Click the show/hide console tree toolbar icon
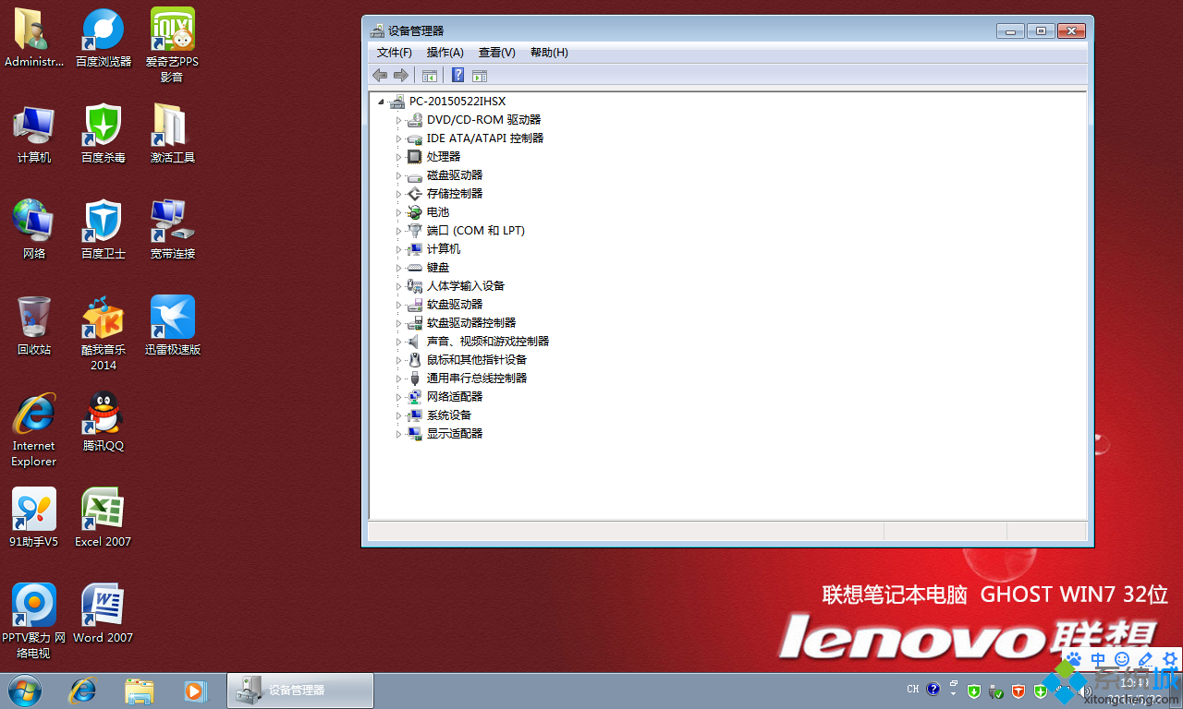 tap(430, 75)
